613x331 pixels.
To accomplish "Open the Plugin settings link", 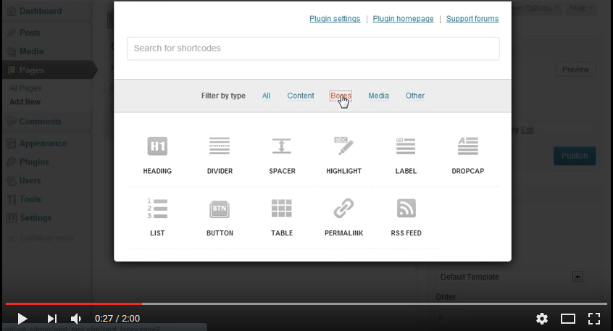I will pos(334,19).
